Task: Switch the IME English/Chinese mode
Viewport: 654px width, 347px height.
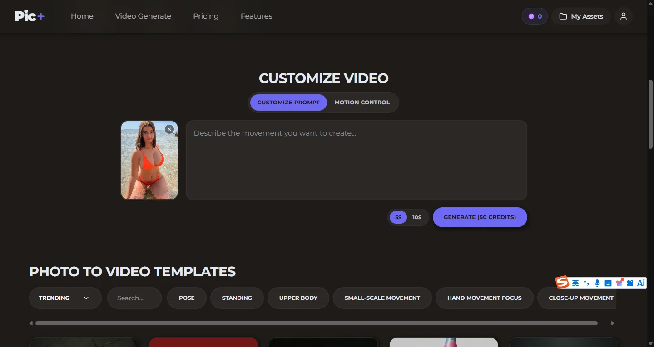Action: [575, 283]
